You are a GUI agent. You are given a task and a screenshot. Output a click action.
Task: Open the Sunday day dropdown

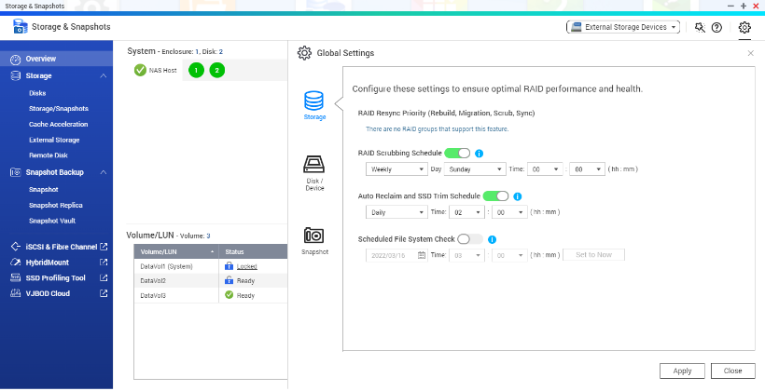point(475,169)
